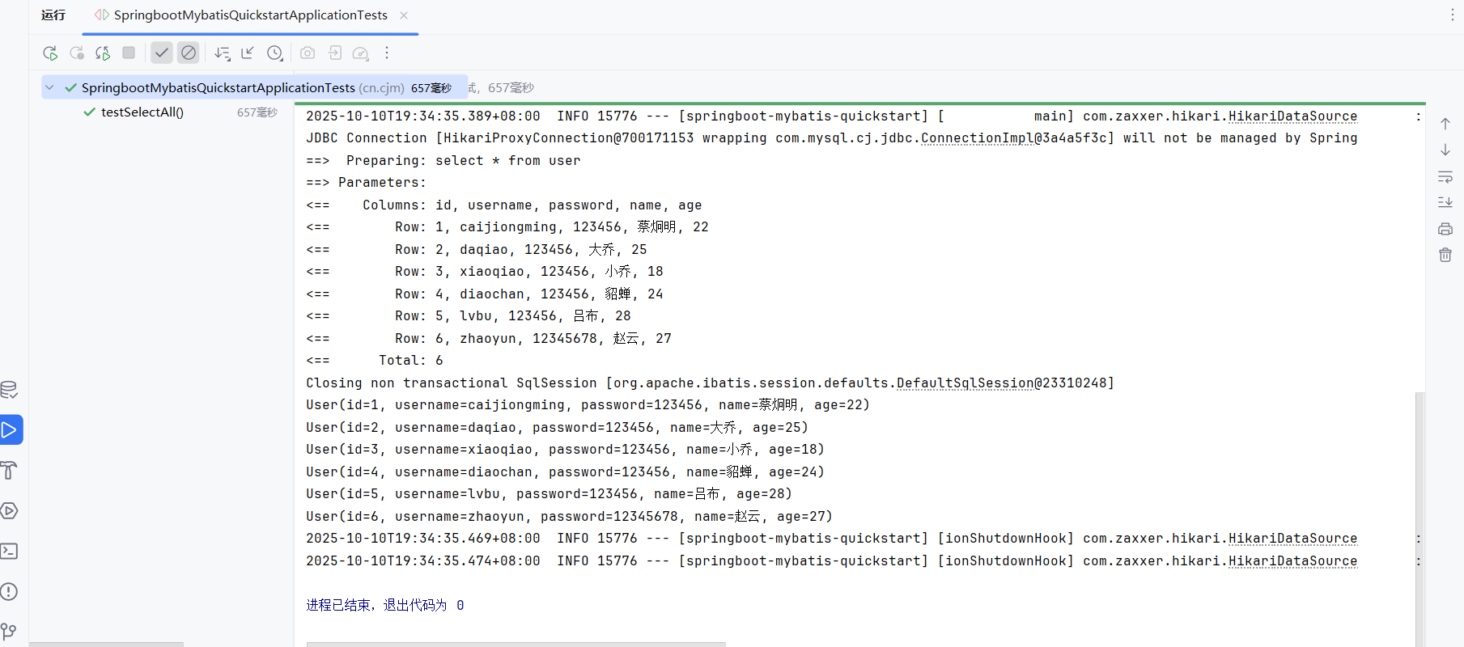Clear console with the trash icon
1464x647 pixels.
pos(1445,256)
